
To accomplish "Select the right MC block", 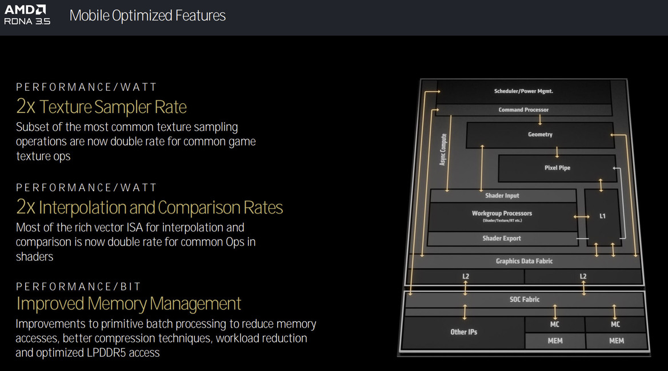I will click(615, 325).
